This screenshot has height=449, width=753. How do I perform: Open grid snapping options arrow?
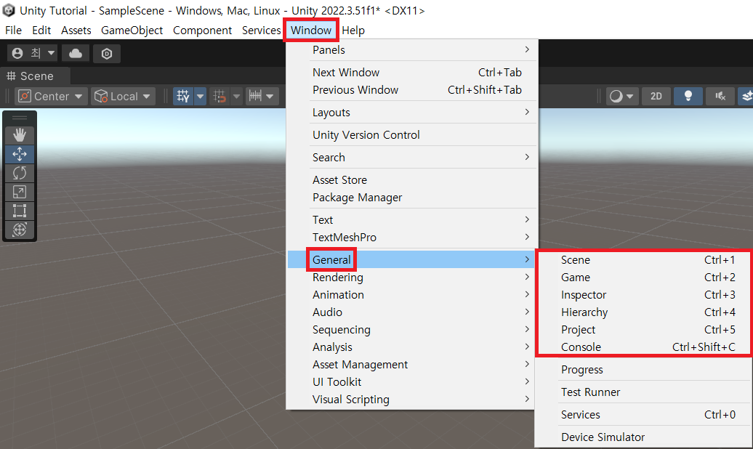tap(236, 97)
